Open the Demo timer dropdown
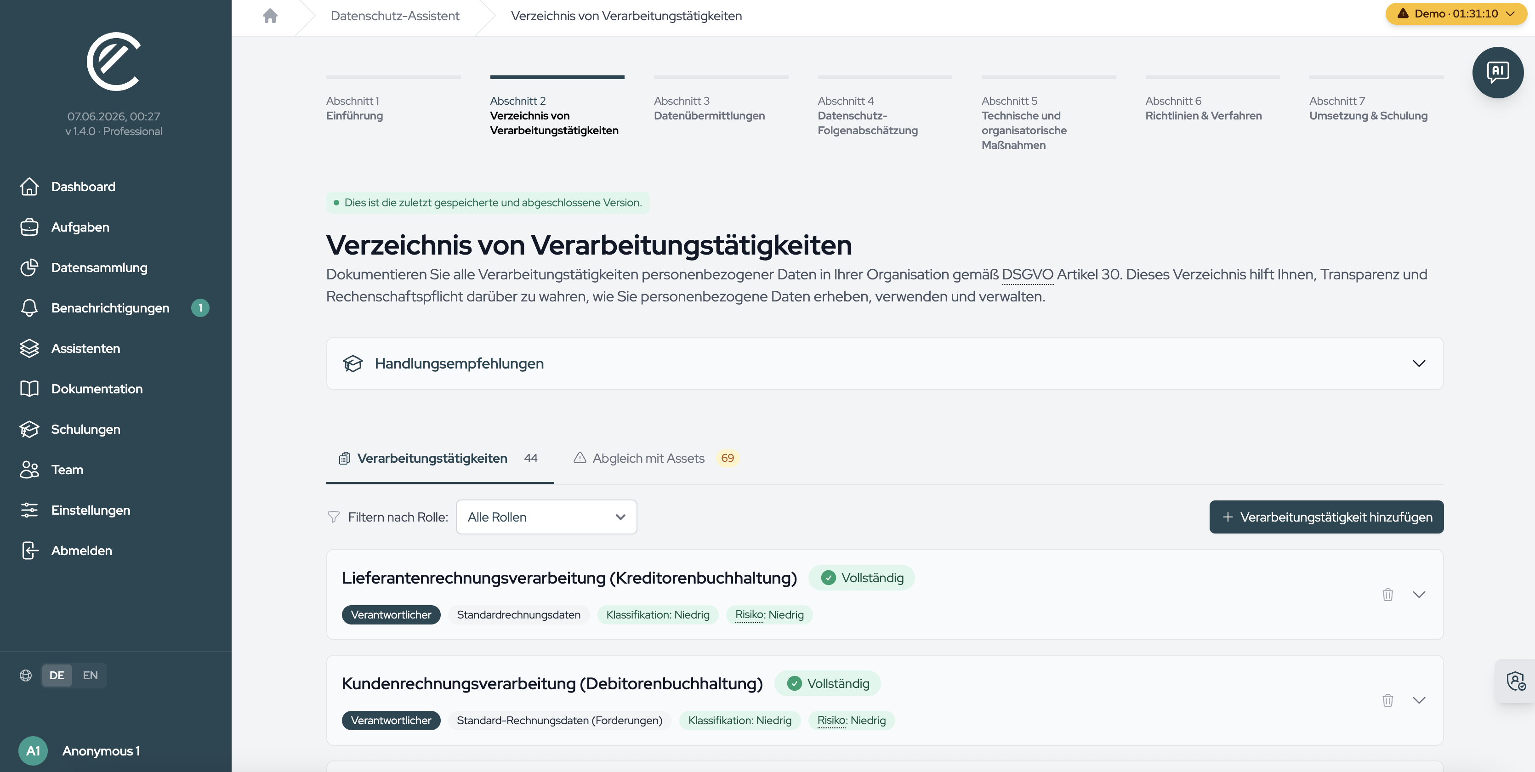 1456,14
